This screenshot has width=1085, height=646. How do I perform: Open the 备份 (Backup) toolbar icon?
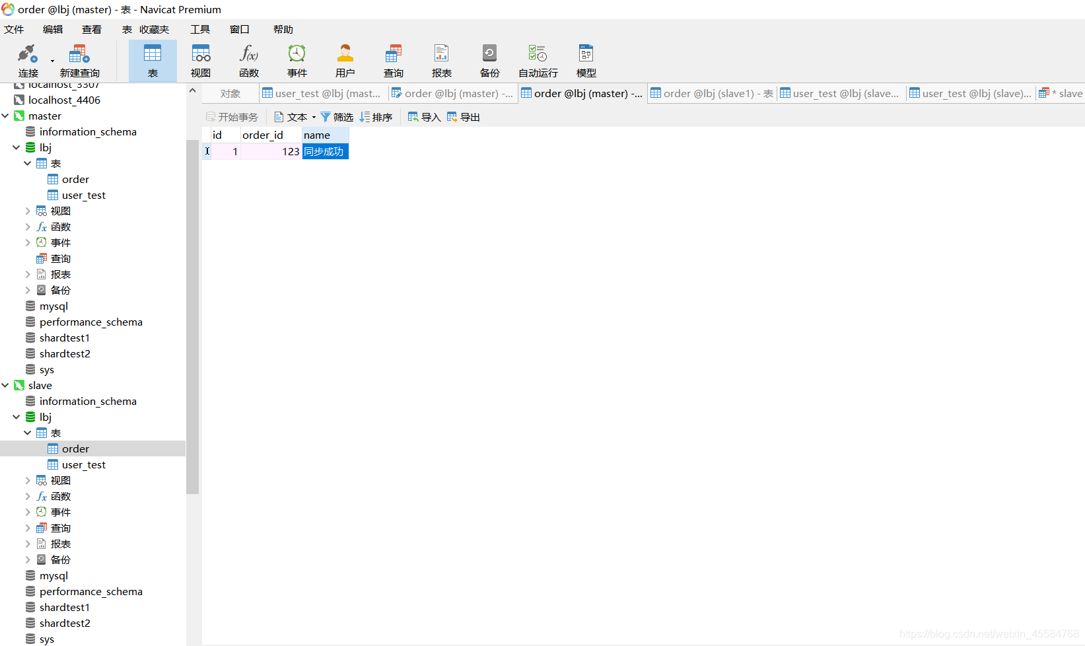490,53
